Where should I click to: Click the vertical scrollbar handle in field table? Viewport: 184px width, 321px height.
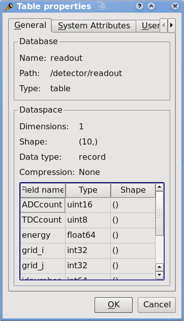160,213
